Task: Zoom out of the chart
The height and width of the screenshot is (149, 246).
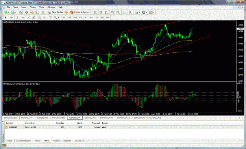Action: point(118,12)
